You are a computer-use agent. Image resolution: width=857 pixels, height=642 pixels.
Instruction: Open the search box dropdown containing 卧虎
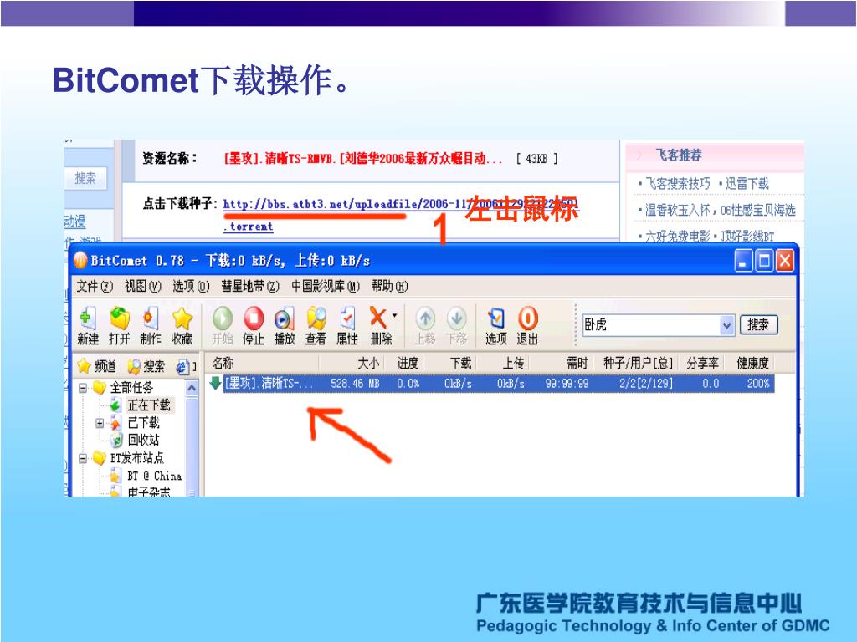pos(726,325)
